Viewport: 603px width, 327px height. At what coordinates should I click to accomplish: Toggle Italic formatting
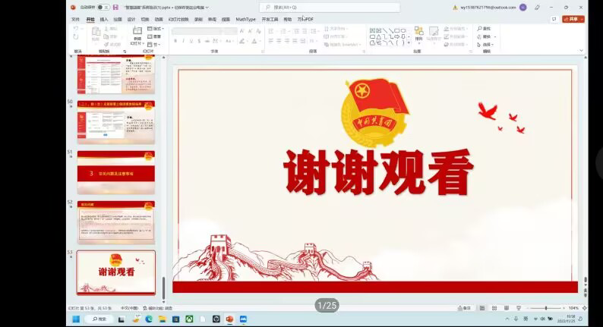pos(183,41)
